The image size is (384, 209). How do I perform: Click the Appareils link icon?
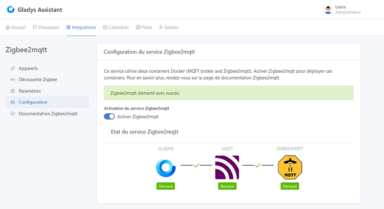click(13, 68)
